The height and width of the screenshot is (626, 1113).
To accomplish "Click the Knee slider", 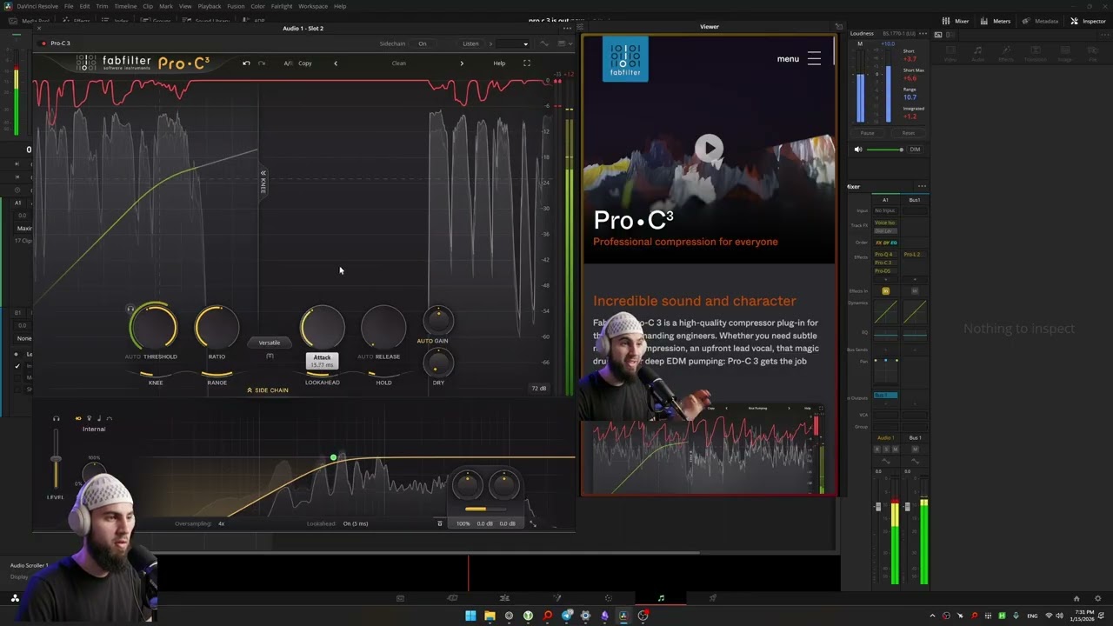I will 156,375.
